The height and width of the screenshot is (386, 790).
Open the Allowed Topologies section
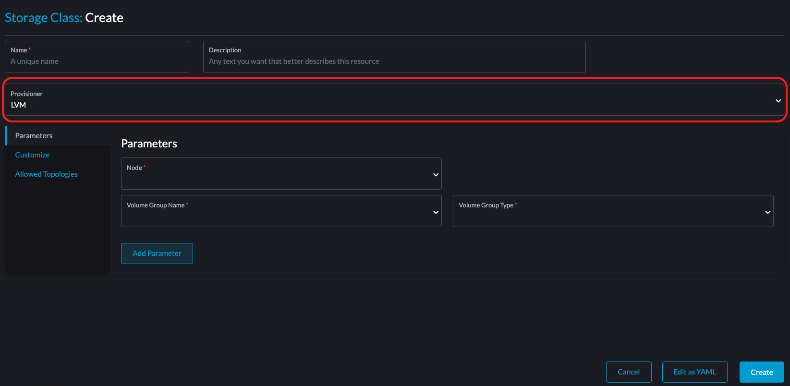pos(46,174)
